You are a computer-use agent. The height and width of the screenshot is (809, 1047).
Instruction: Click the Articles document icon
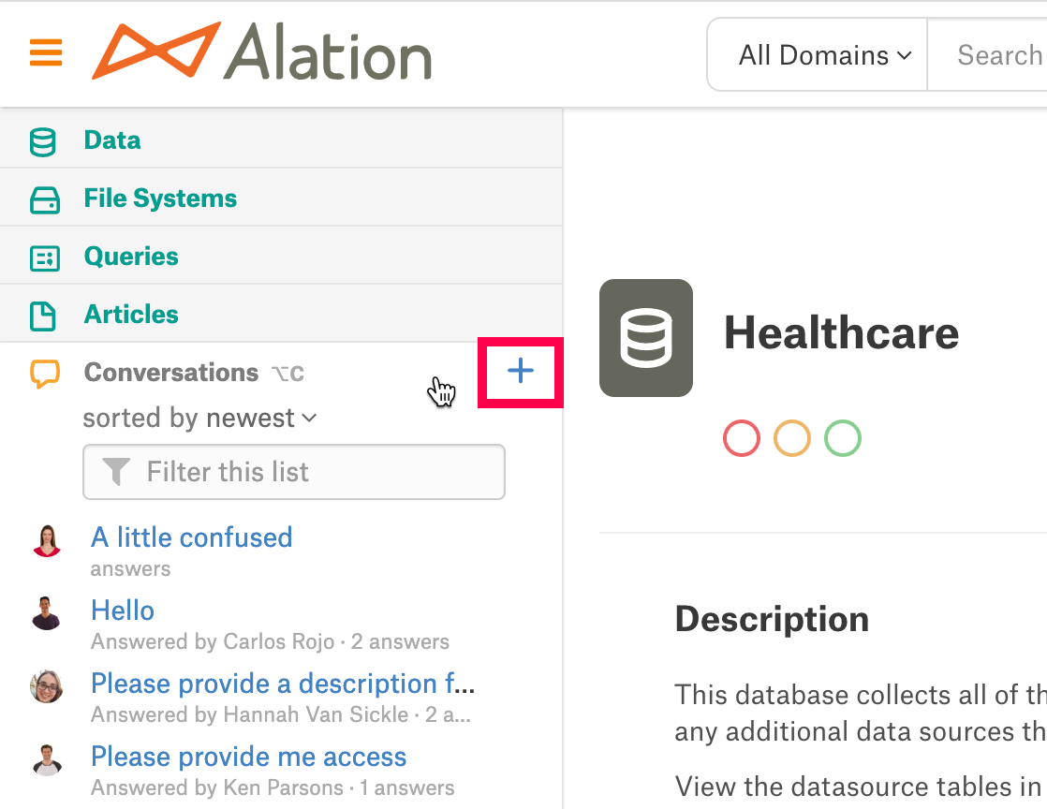click(x=43, y=316)
